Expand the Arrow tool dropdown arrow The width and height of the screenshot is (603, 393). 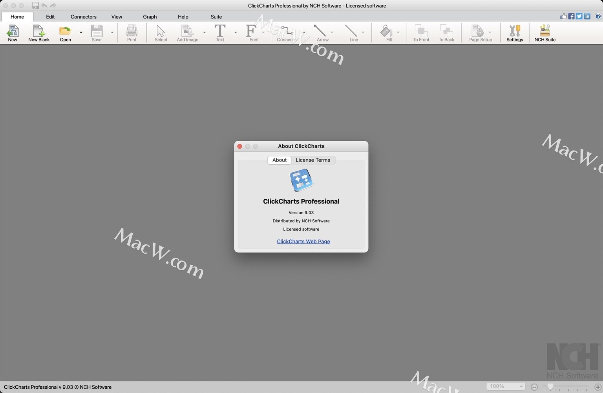click(332, 32)
